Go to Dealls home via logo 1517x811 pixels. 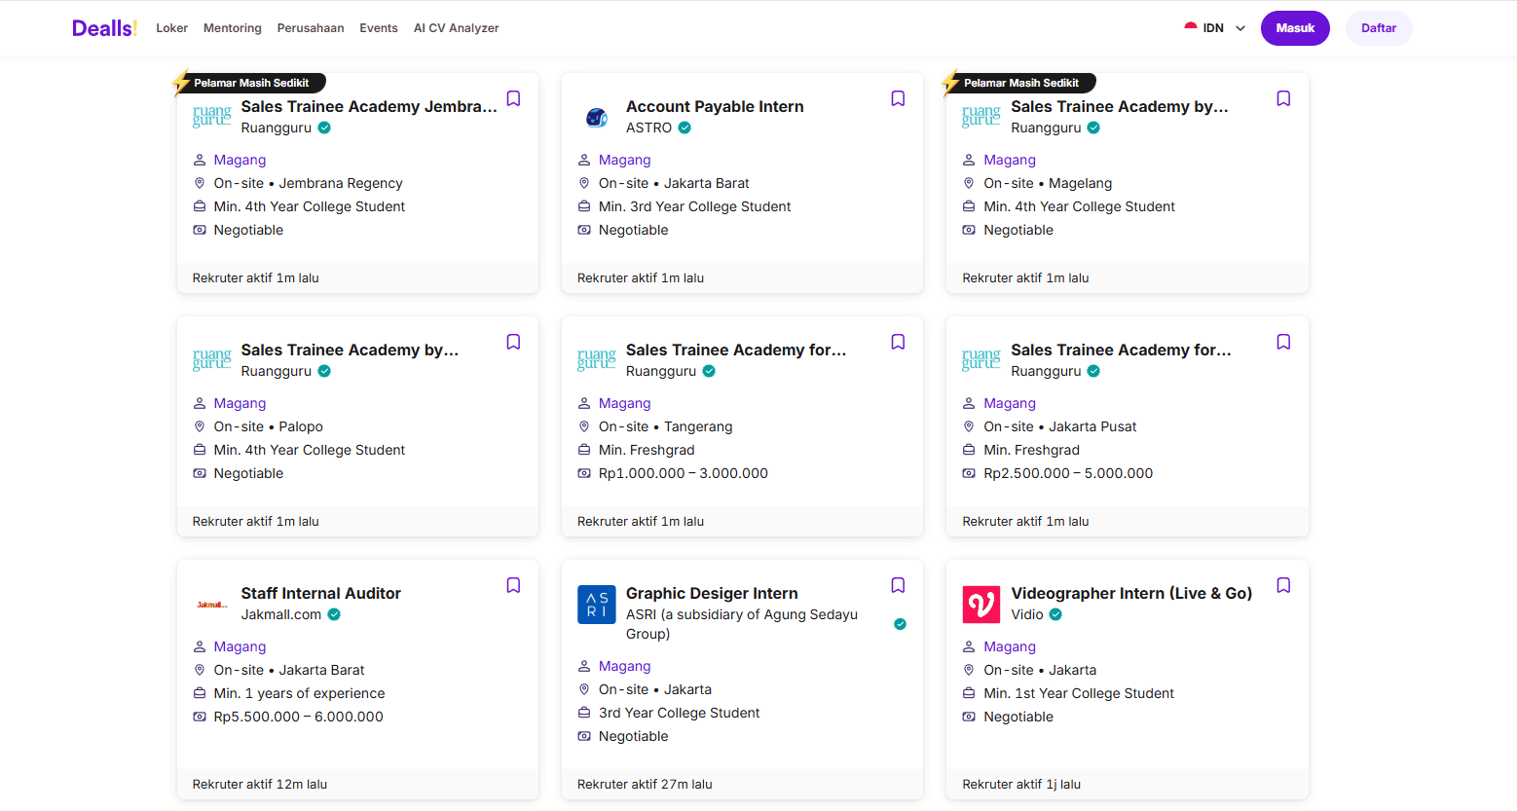click(105, 28)
